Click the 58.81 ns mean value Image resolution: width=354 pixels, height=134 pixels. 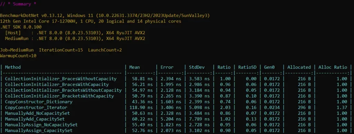(142, 79)
